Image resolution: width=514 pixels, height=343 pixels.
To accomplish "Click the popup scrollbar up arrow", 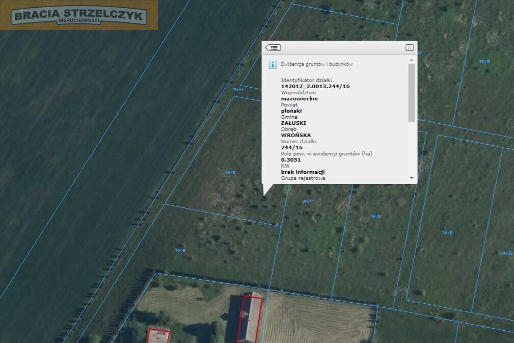I will coord(412,60).
